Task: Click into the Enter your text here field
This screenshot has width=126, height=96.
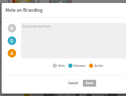Action: coord(74,40)
